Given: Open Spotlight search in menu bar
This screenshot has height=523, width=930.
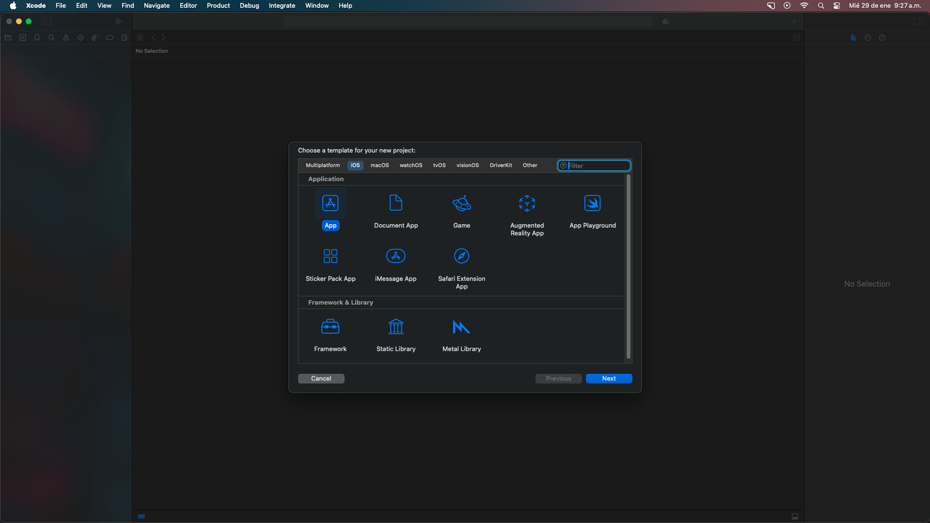Looking at the screenshot, I should pos(820,6).
